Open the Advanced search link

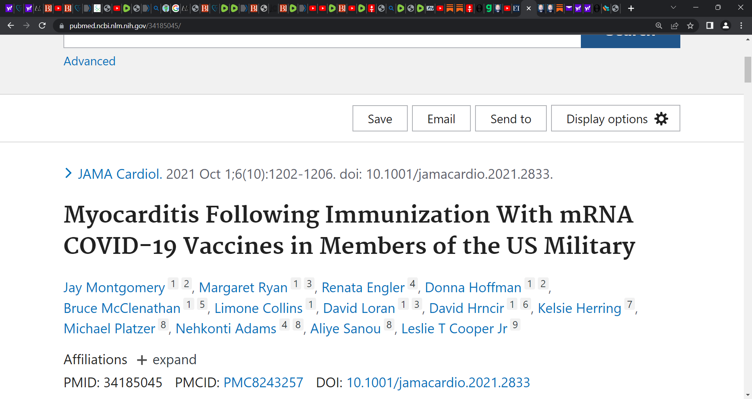pos(89,61)
